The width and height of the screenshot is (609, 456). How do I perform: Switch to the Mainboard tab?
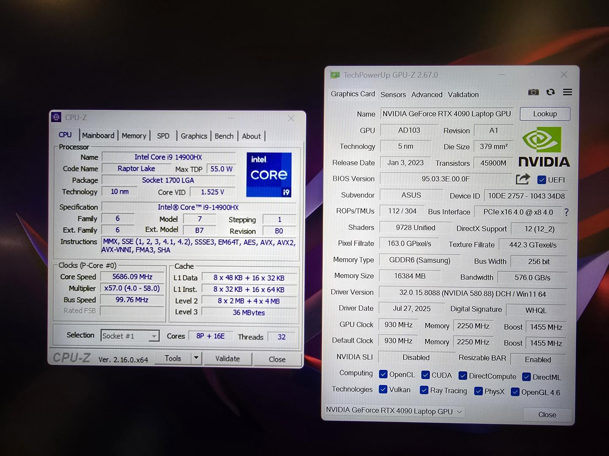98,136
